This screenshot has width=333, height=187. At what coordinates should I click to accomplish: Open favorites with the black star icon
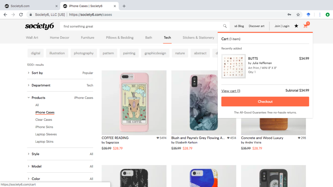[296, 26]
